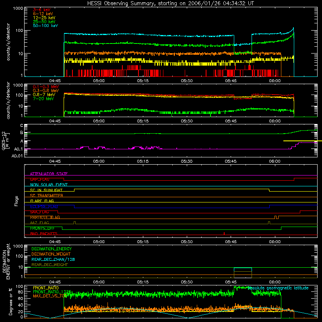
Task: Select the FRONT_RATIO_1225 legend label
Action: point(52,292)
